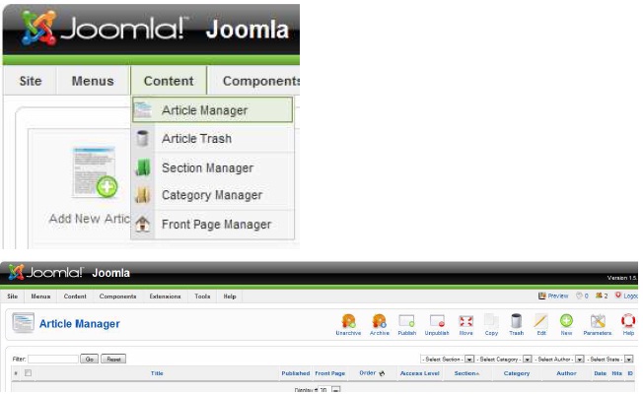Open the Extensions menu
Screen dimensions: 643x395
click(165, 296)
